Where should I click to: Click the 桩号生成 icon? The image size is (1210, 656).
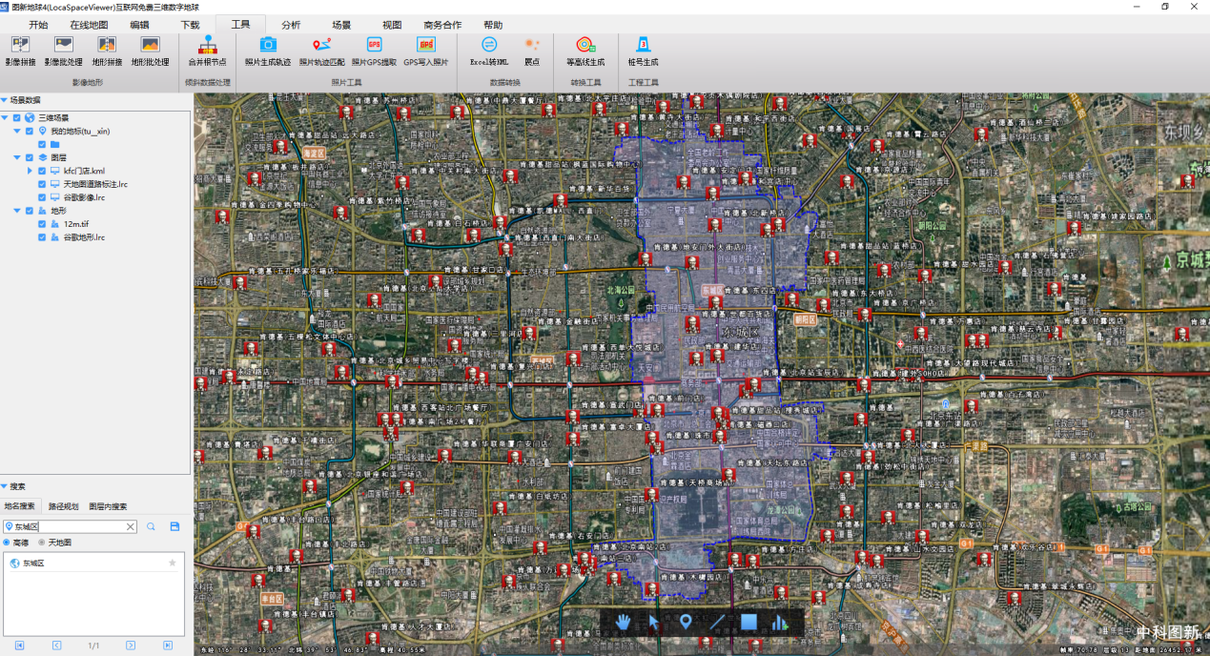(643, 45)
